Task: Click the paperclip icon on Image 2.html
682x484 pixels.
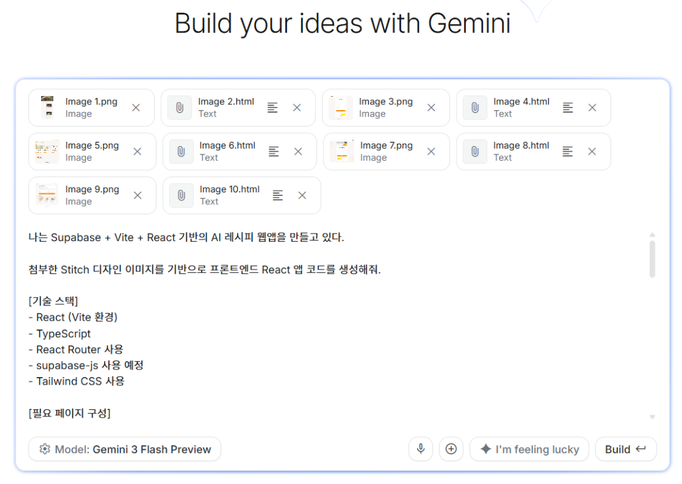Action: coord(179,108)
